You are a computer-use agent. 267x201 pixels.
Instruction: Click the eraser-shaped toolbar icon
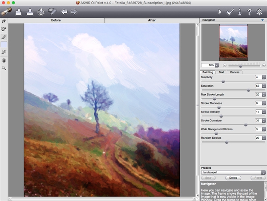[52, 12]
